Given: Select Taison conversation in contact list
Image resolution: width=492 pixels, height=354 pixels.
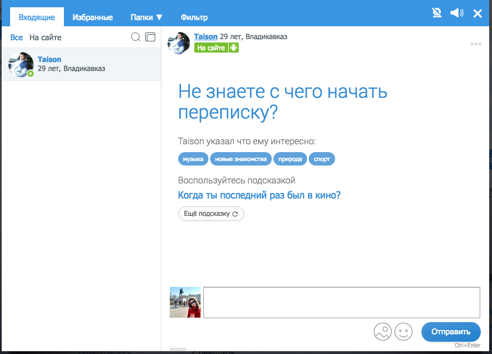Looking at the screenshot, I should click(x=81, y=64).
